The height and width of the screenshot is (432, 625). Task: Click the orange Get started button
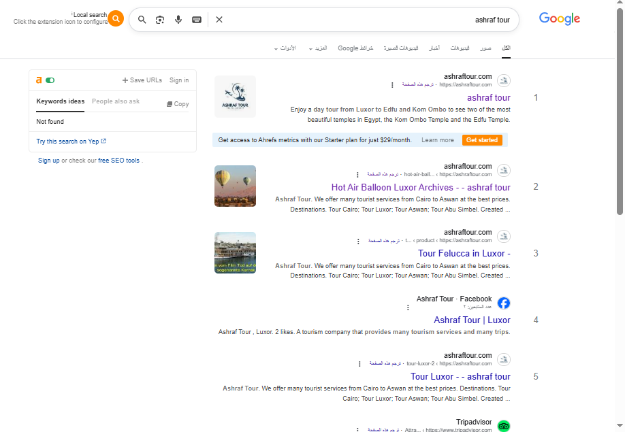tap(482, 140)
